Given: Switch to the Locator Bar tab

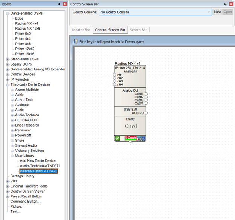Looking at the screenshot, I should point(81,30).
